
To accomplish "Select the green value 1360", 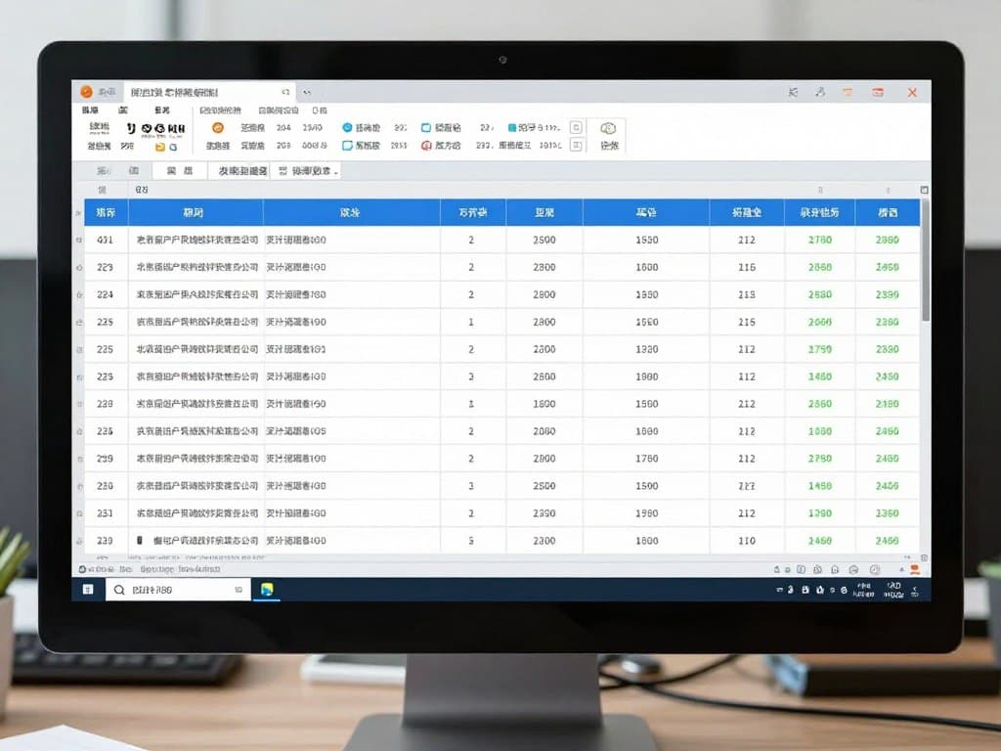I will pos(887,513).
